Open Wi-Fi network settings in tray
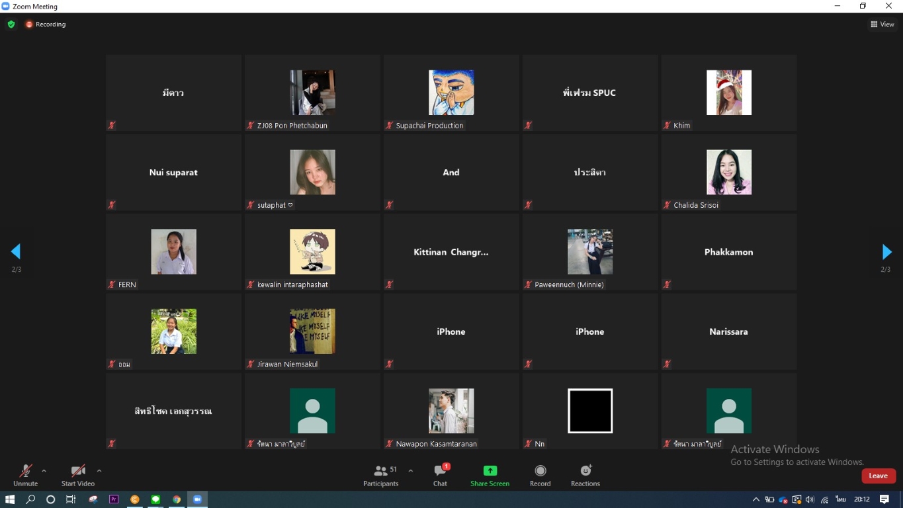 825,499
